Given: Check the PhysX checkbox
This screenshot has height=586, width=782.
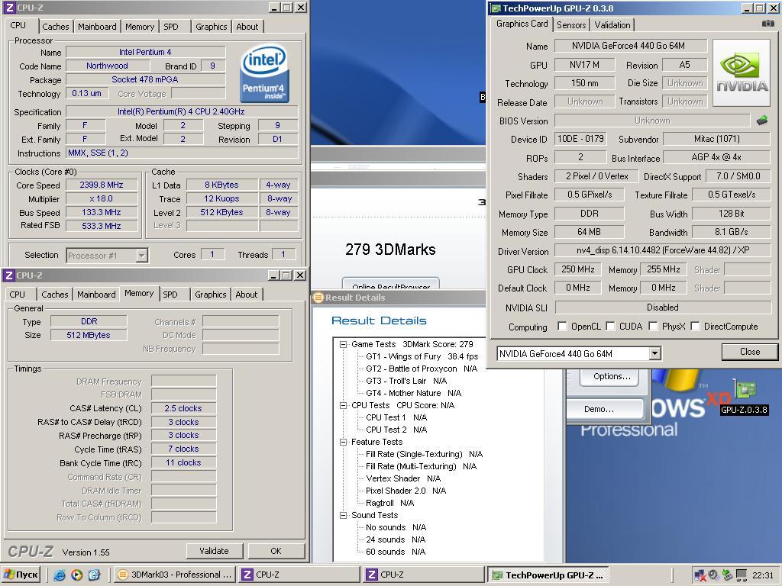Looking at the screenshot, I should click(x=653, y=326).
